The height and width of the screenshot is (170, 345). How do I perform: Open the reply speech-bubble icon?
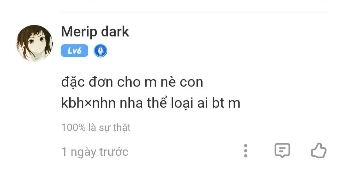282,151
